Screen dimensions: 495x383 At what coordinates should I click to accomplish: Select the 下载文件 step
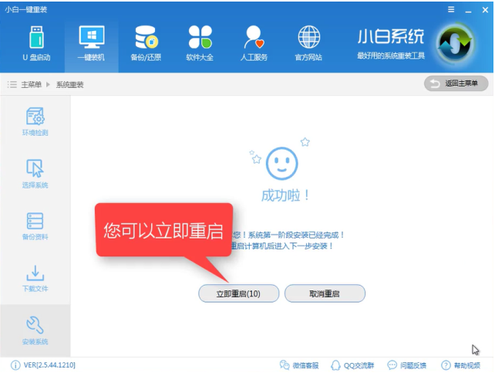[35, 278]
